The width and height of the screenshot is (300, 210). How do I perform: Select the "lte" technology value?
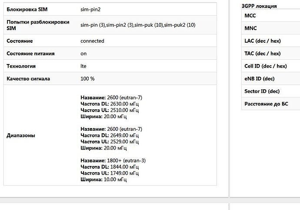[83, 66]
